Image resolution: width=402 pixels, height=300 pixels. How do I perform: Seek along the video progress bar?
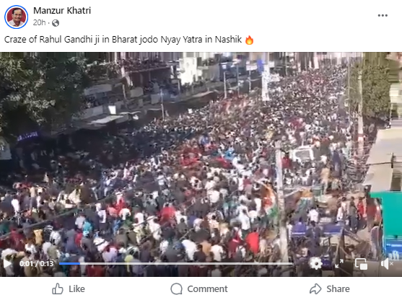176,264
